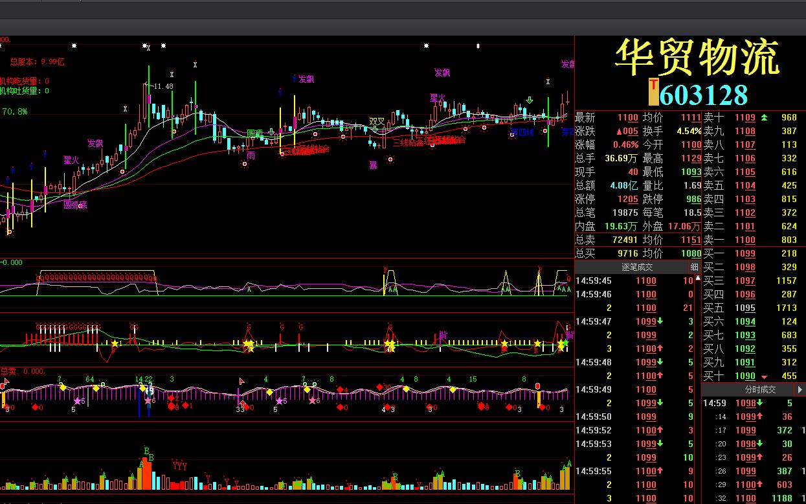
Task: Click the 圆弧底 pattern label on chart
Action: pos(74,205)
